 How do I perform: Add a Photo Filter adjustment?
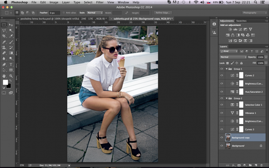coord(243,35)
